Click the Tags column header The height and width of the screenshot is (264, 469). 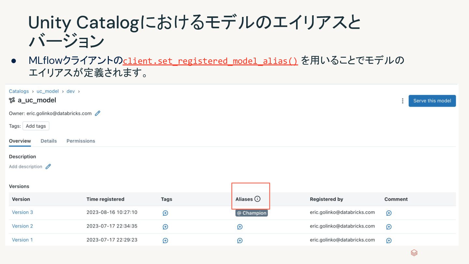pos(166,199)
